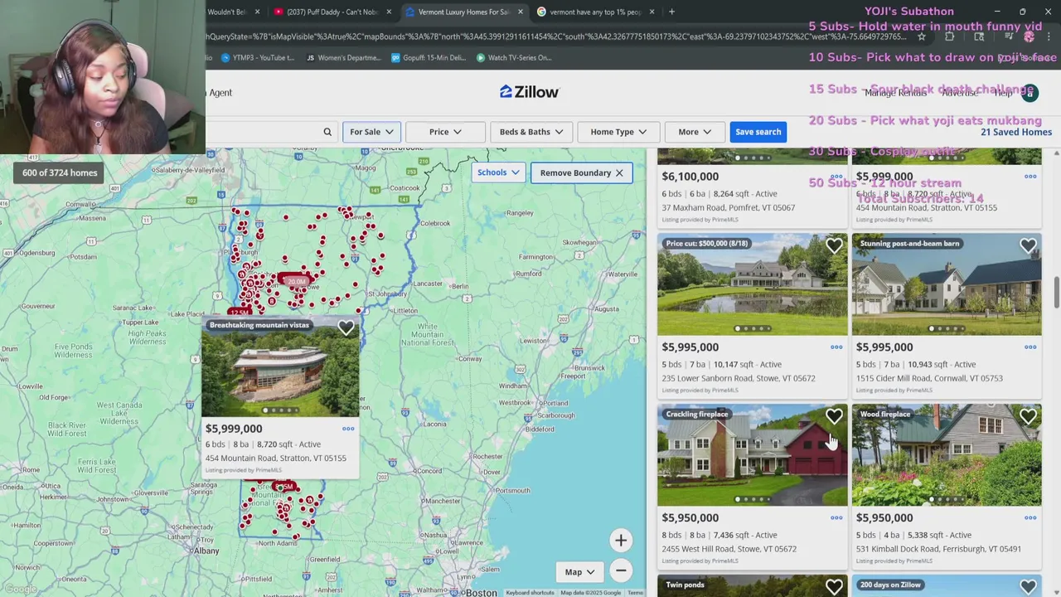
Task: Open the 2455 West Hill Road house photo
Action: pos(752,455)
